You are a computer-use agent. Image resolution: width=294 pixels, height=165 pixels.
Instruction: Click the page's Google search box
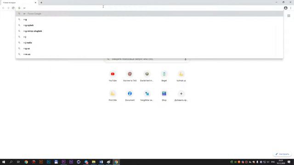point(147,59)
